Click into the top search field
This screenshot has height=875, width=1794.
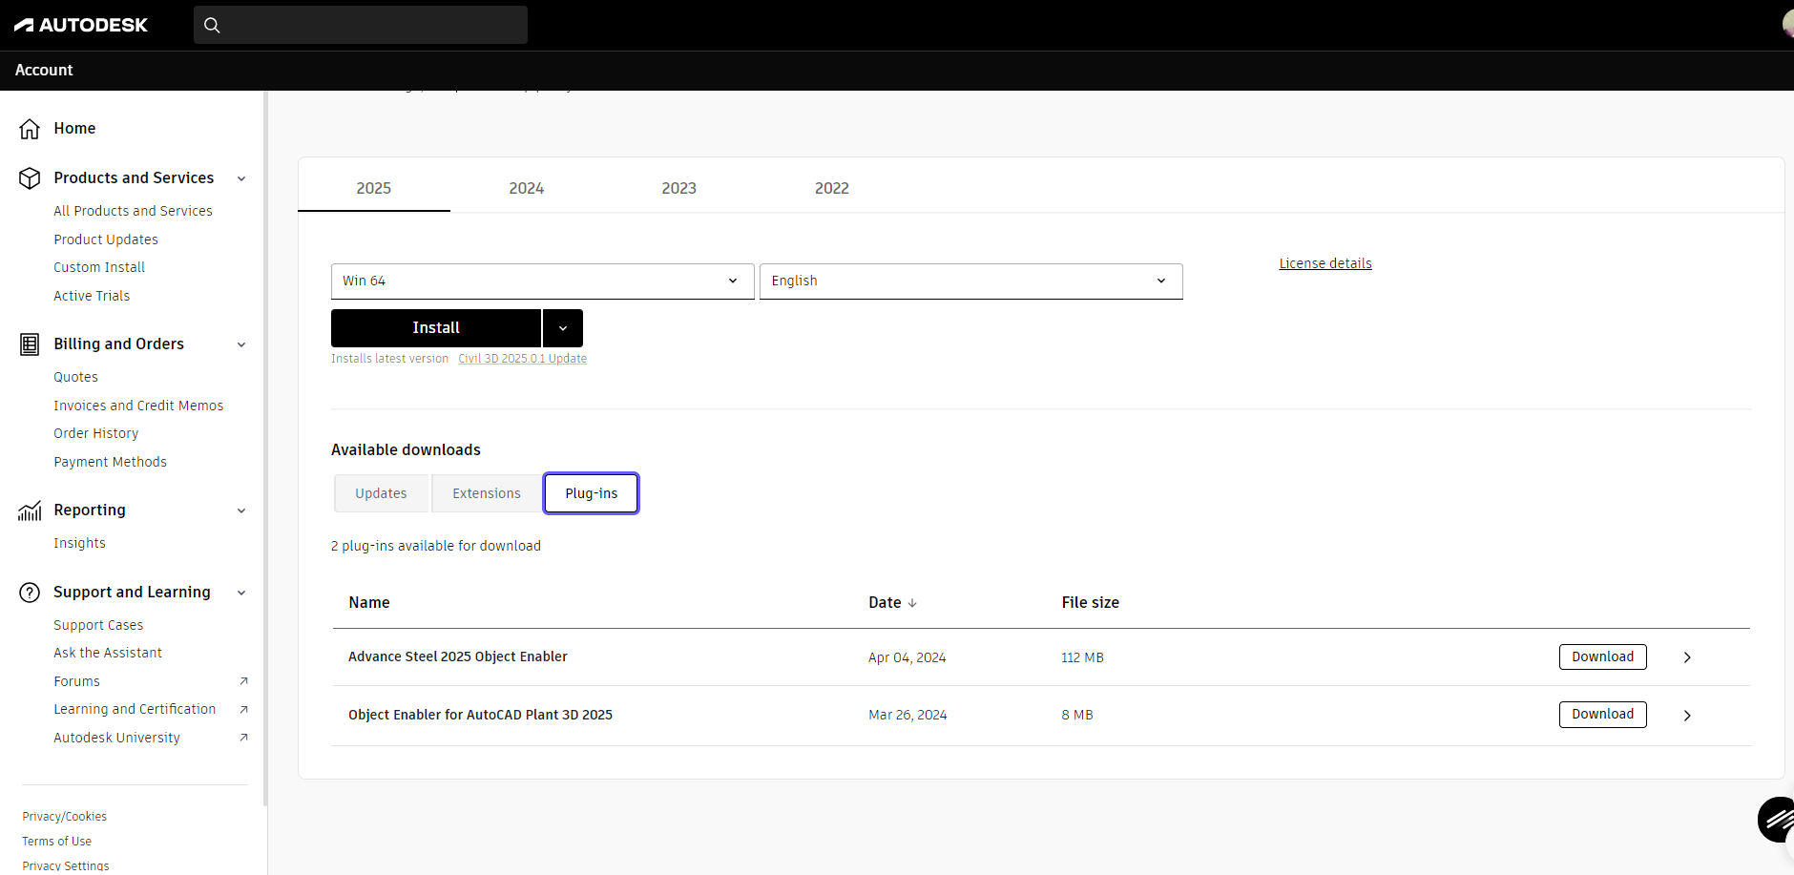pyautogui.click(x=361, y=25)
